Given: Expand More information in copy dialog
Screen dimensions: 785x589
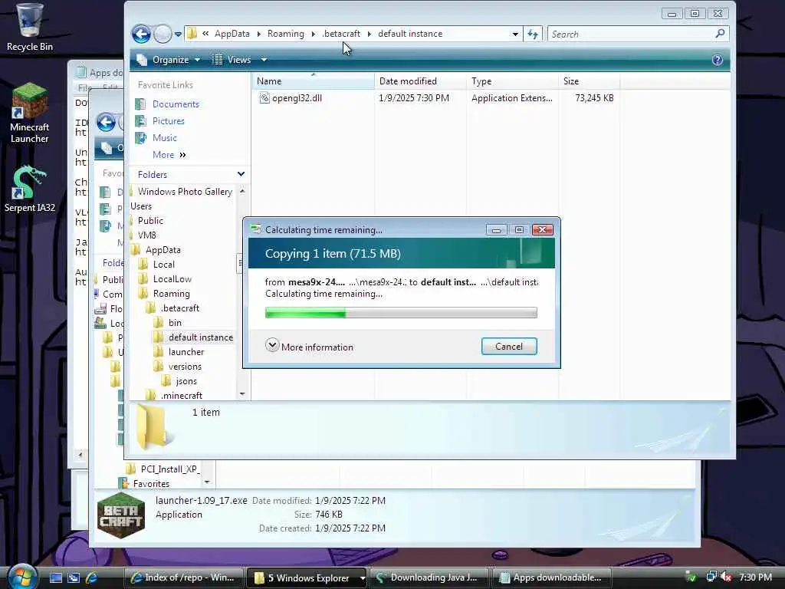Looking at the screenshot, I should [x=310, y=347].
